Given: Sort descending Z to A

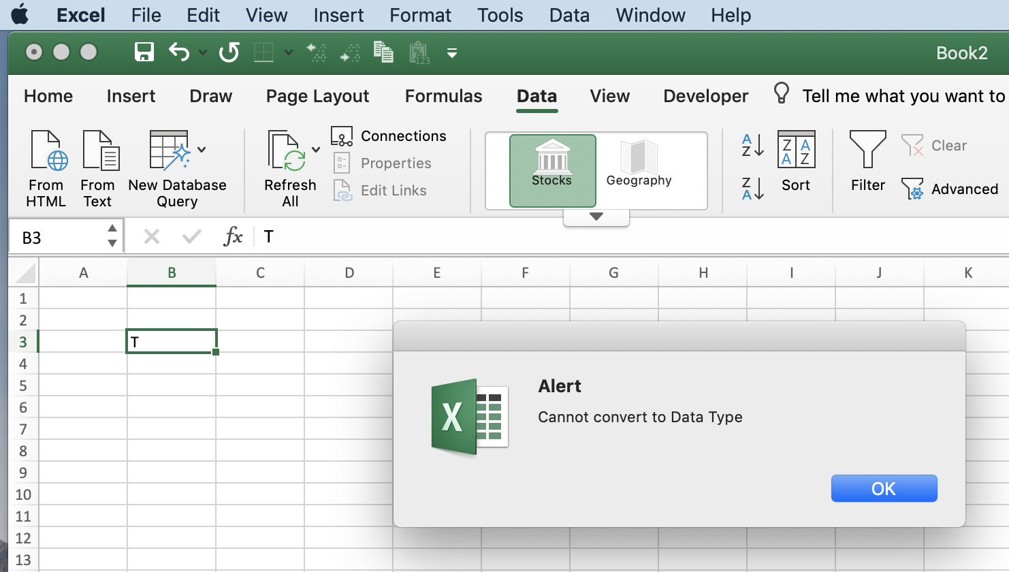Looking at the screenshot, I should coord(753,188).
